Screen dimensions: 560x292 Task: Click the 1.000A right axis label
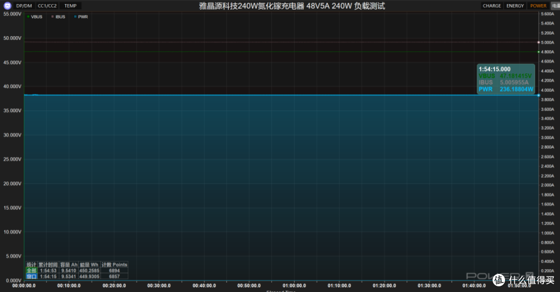pos(548,233)
